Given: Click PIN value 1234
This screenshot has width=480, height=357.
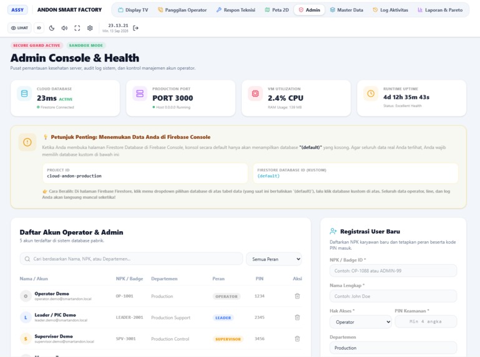Looking at the screenshot, I should coord(259,296).
